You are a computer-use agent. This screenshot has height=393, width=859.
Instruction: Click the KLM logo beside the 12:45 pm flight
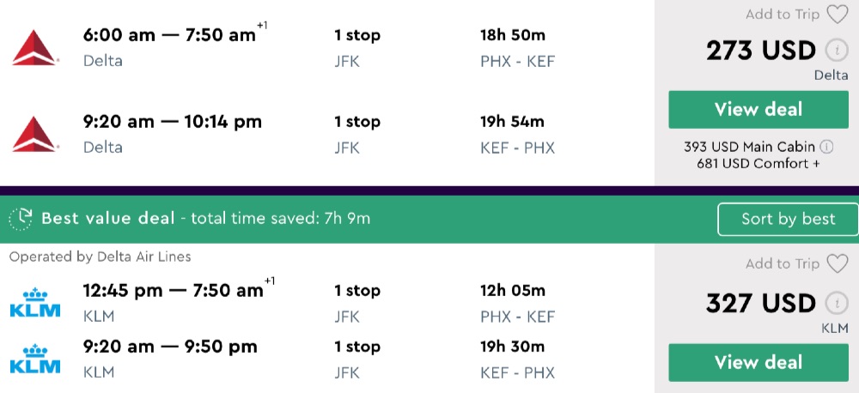tap(35, 303)
